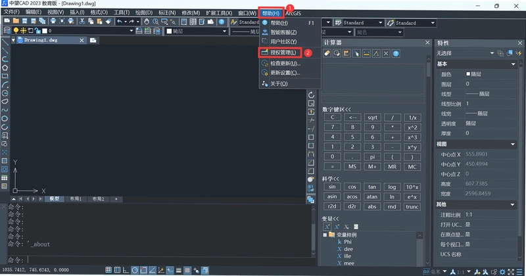This screenshot has height=276, width=526.
Task: Click the sin calculator button
Action: point(332,187)
